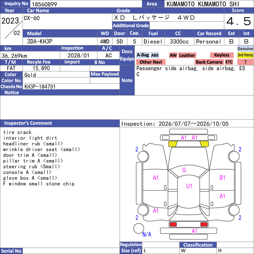Screen dimensions: 254x254
Task: Click the Leather equipment badge
Action: coord(187,55)
